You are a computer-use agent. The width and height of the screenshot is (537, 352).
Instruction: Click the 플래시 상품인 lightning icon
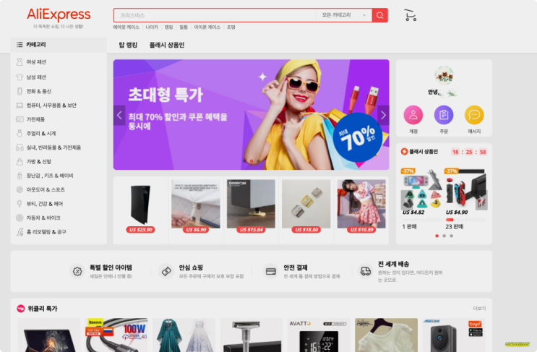(405, 151)
